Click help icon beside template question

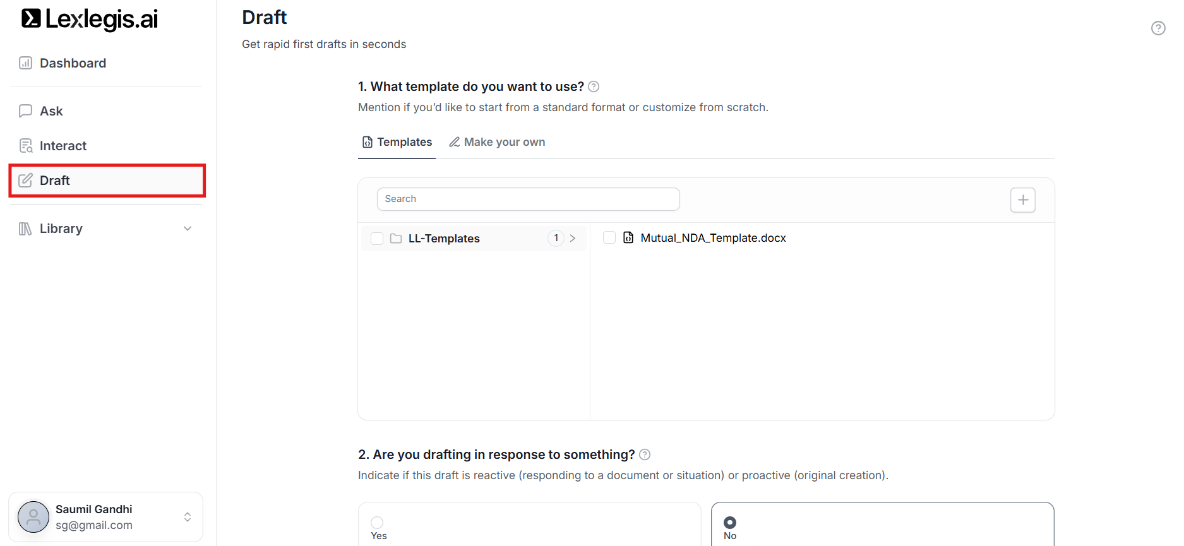(594, 86)
